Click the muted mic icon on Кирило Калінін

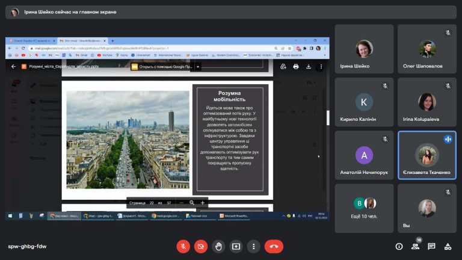coord(385,86)
